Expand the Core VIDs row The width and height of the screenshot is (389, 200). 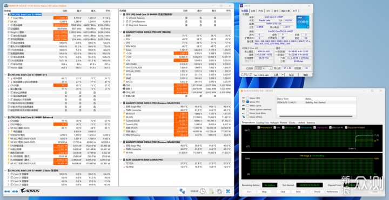point(9,18)
